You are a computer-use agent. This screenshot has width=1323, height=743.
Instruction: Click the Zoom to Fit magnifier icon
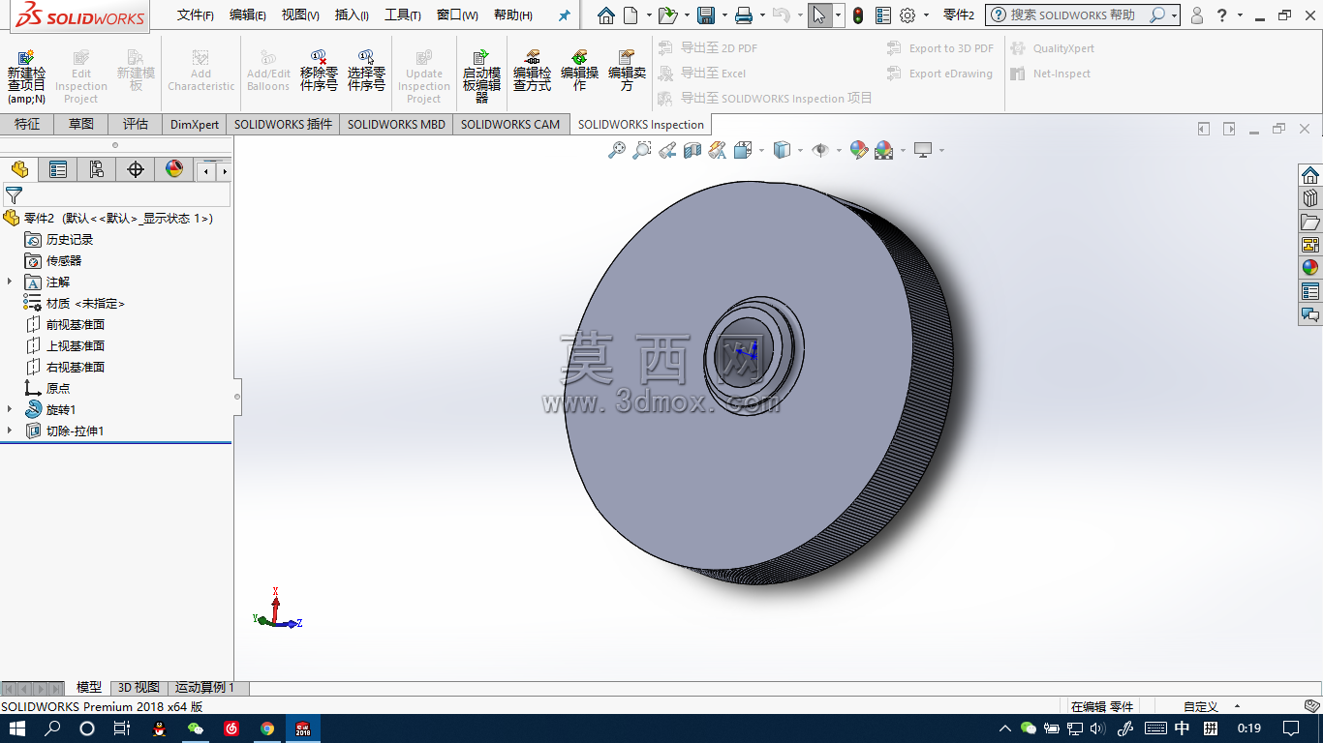coord(616,150)
